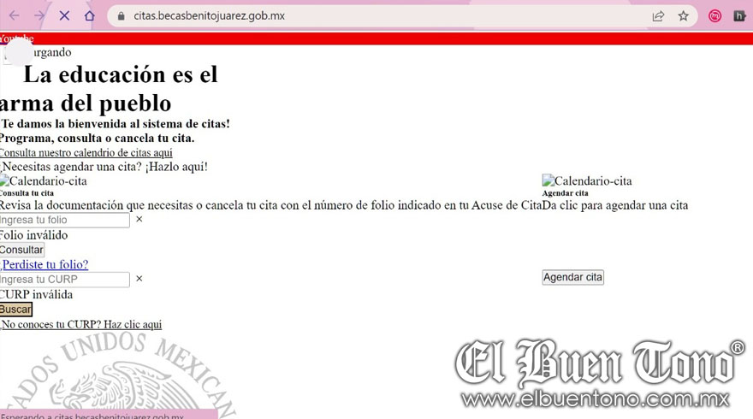Go to the browser home page
Image resolution: width=753 pixels, height=419 pixels.
(90, 15)
